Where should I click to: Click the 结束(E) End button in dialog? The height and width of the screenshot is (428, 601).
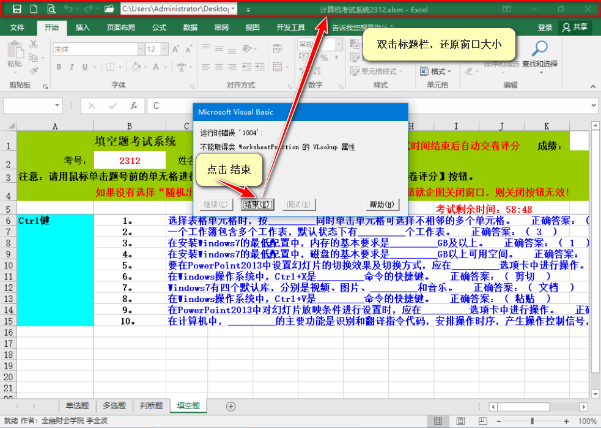257,205
